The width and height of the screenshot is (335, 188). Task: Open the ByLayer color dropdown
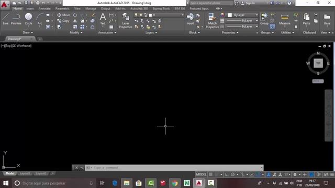242,15
